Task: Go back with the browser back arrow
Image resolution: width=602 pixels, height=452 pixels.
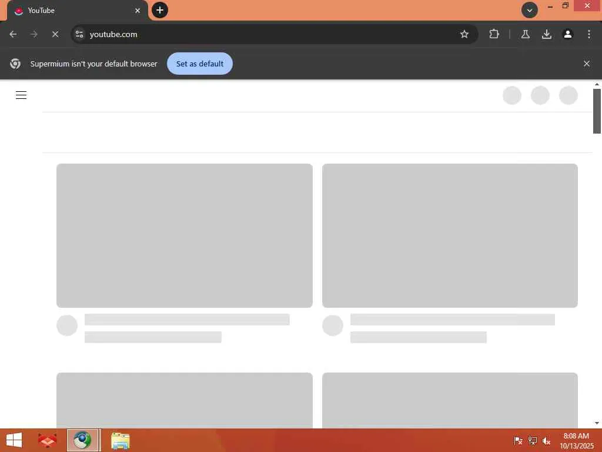Action: (x=13, y=34)
